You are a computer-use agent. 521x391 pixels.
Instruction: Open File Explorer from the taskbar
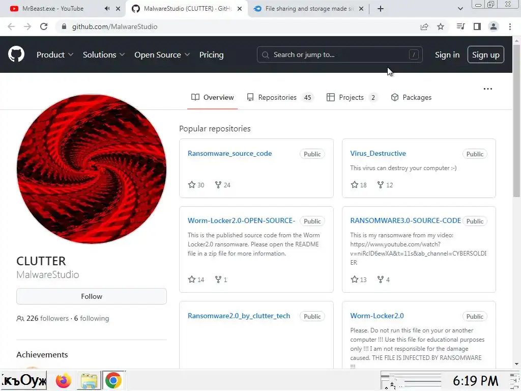pyautogui.click(x=89, y=380)
